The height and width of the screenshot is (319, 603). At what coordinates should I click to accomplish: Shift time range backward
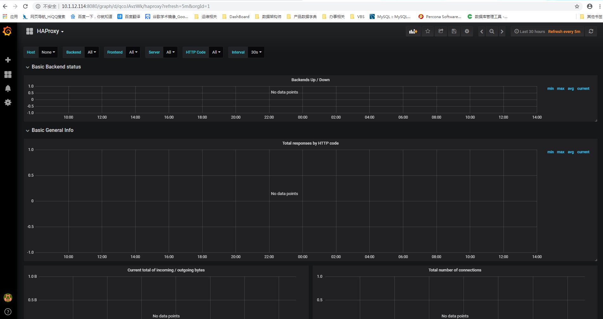pos(482,31)
